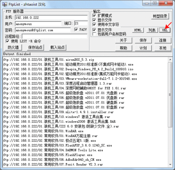Focus the 主机 host input field

pyautogui.click(x=51, y=17)
